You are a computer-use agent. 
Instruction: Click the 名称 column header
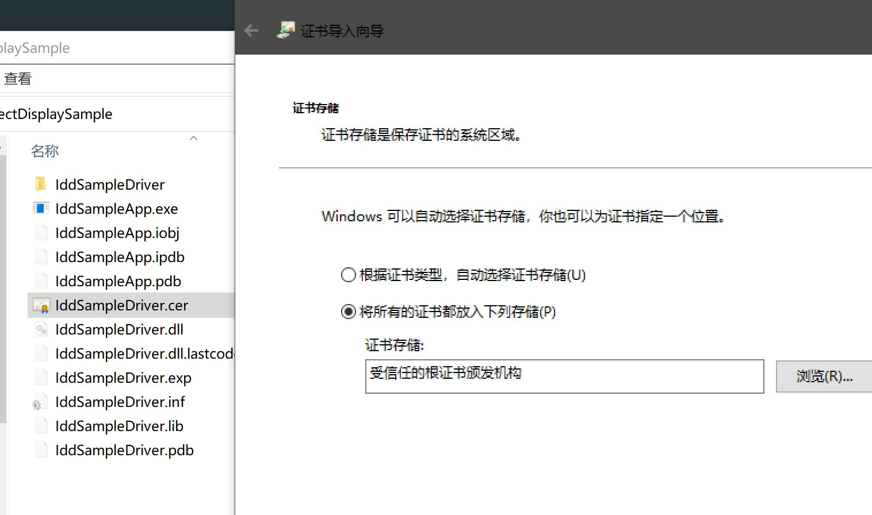(45, 151)
